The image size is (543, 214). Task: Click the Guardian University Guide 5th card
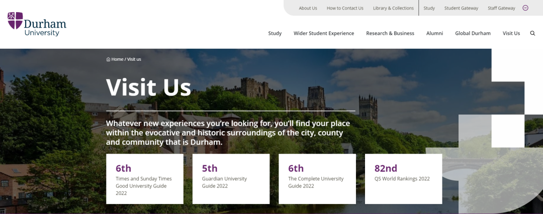coord(231,179)
